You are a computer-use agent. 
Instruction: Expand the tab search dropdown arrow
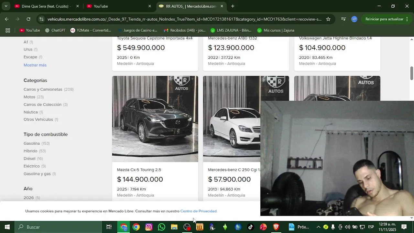pos(6,6)
